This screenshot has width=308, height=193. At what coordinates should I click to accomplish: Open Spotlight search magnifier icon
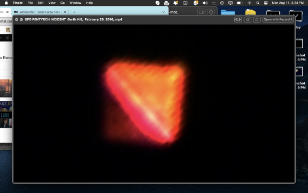258,3
